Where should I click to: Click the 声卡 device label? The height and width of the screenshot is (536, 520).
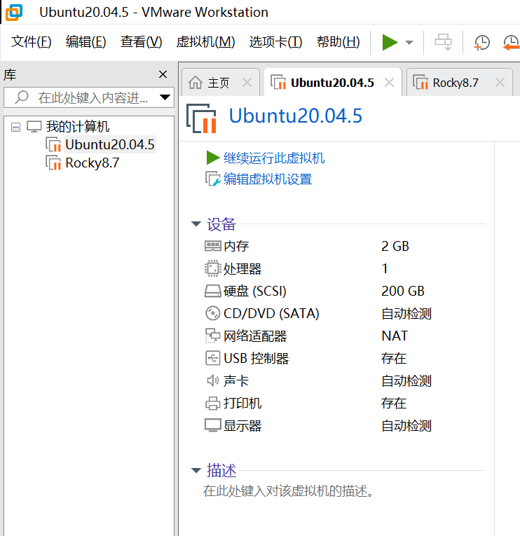[236, 381]
